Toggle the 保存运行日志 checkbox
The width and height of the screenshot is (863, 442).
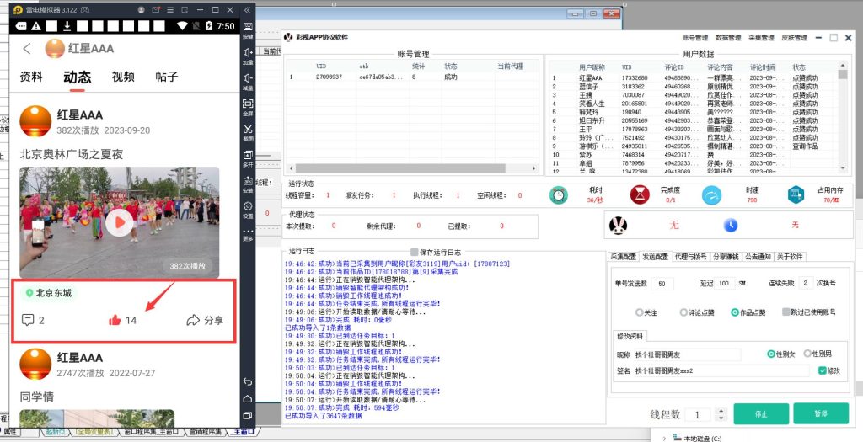(x=415, y=252)
